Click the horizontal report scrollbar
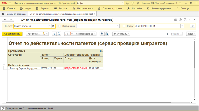The width and height of the screenshot is (199, 111). click(88, 103)
